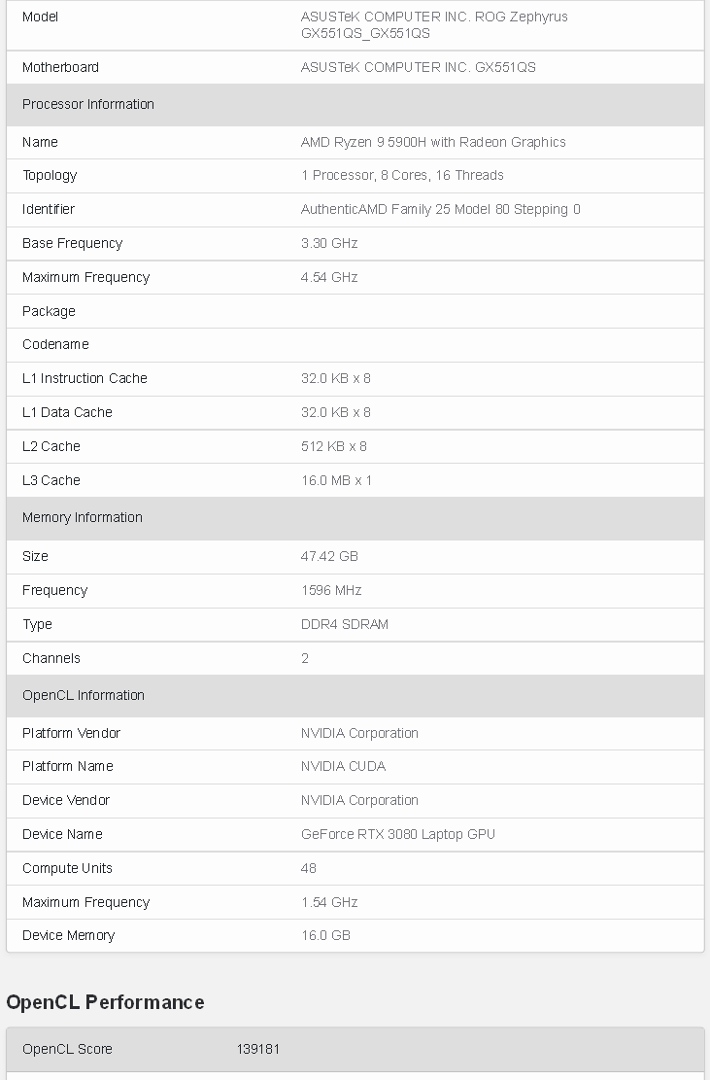Screen dimensions: 710x1080
Task: Select the GeForce RTX 3080 Laptop GPU text
Action: point(397,834)
